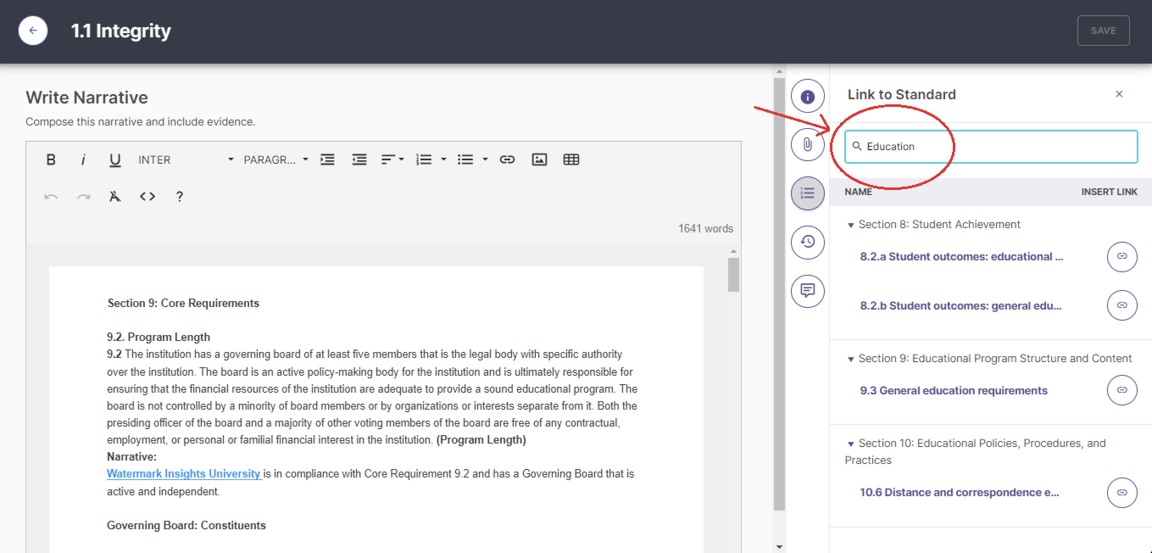Apply bulleted list formatting
This screenshot has height=553, width=1152.
[x=465, y=160]
